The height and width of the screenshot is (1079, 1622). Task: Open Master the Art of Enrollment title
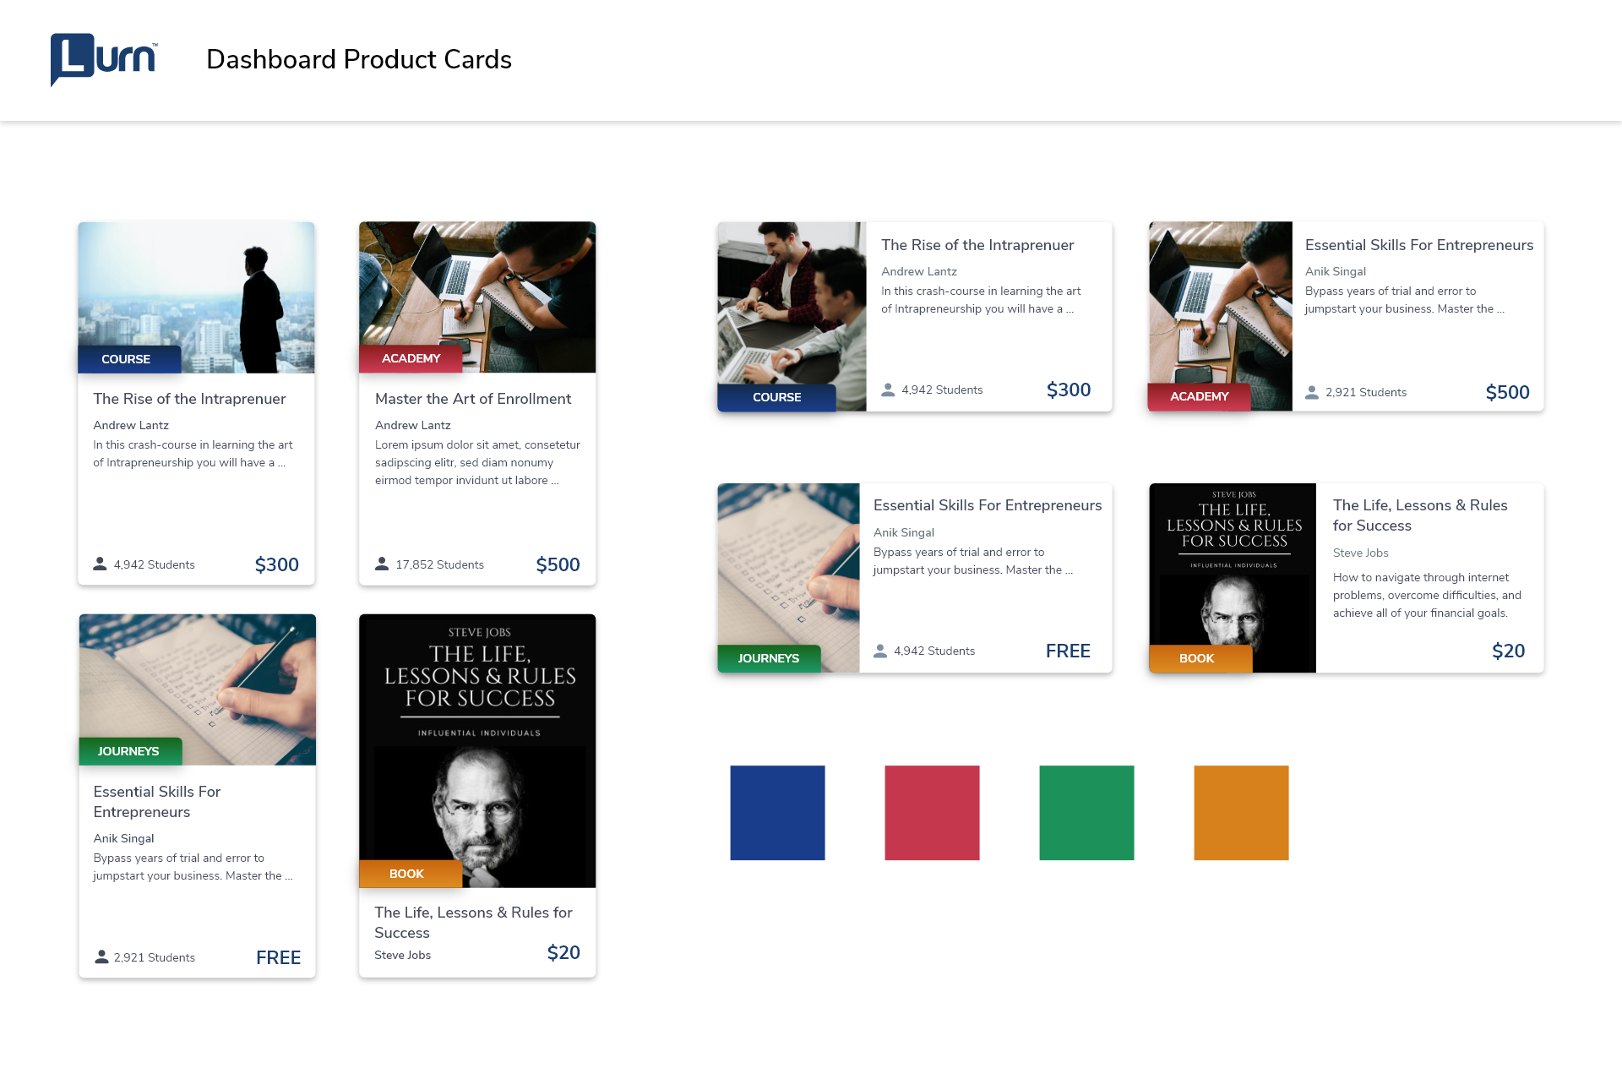click(x=473, y=399)
